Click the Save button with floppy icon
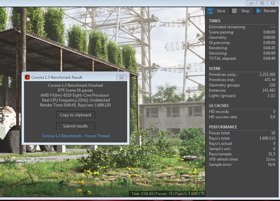 (x=218, y=11)
